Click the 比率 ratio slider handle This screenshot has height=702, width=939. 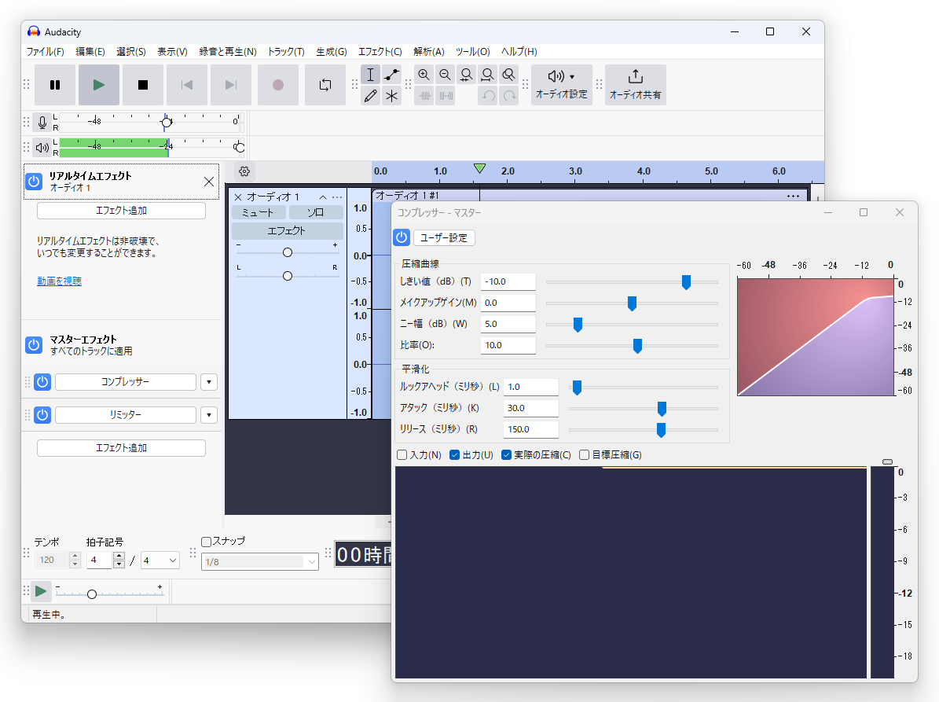tap(638, 346)
